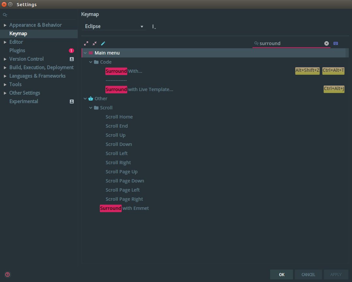Click the edit shortcut pencil icon

click(x=103, y=43)
